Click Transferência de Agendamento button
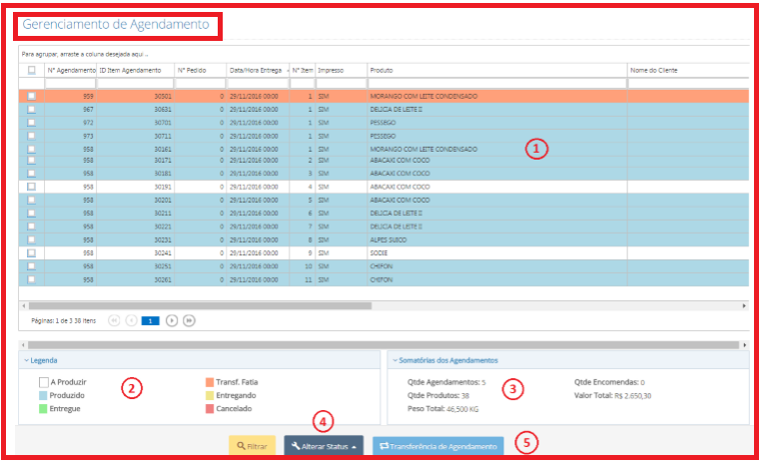The width and height of the screenshot is (762, 462). coord(438,446)
